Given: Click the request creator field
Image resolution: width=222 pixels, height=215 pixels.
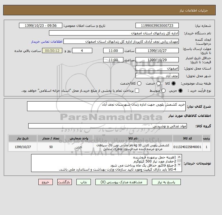Looking at the screenshot, I should point(121,42).
